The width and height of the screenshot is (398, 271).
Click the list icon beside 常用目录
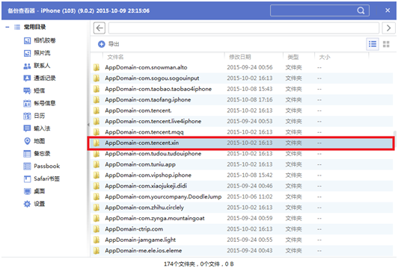coord(17,27)
